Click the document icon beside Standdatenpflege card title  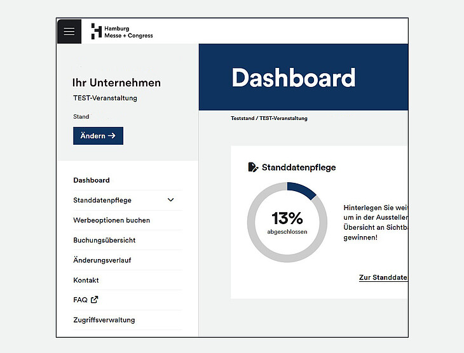tap(253, 168)
